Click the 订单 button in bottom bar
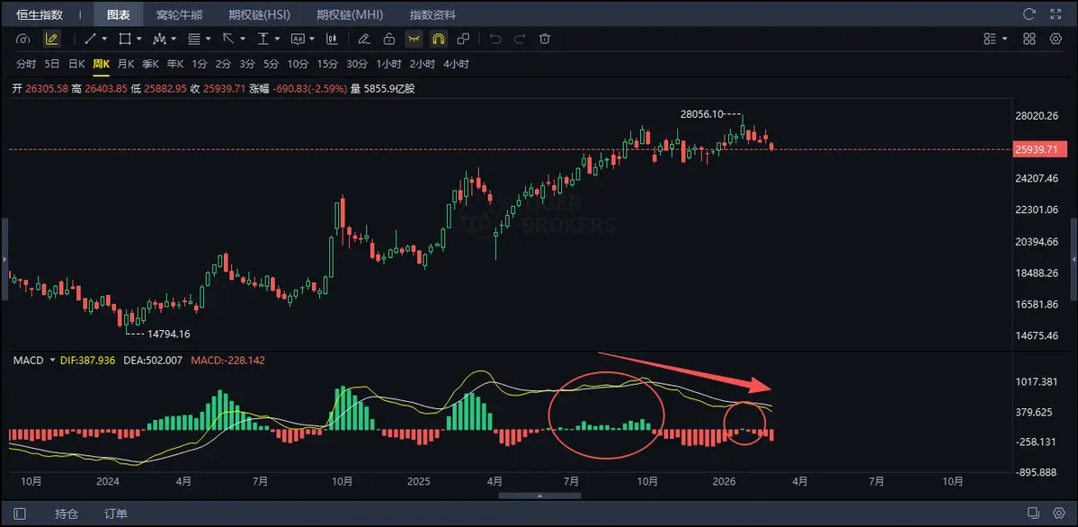Screen dimensions: 1078x527 coord(116,514)
